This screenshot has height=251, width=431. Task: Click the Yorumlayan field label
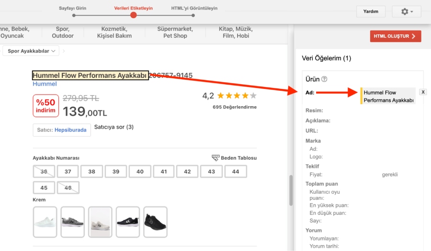pos(324,239)
